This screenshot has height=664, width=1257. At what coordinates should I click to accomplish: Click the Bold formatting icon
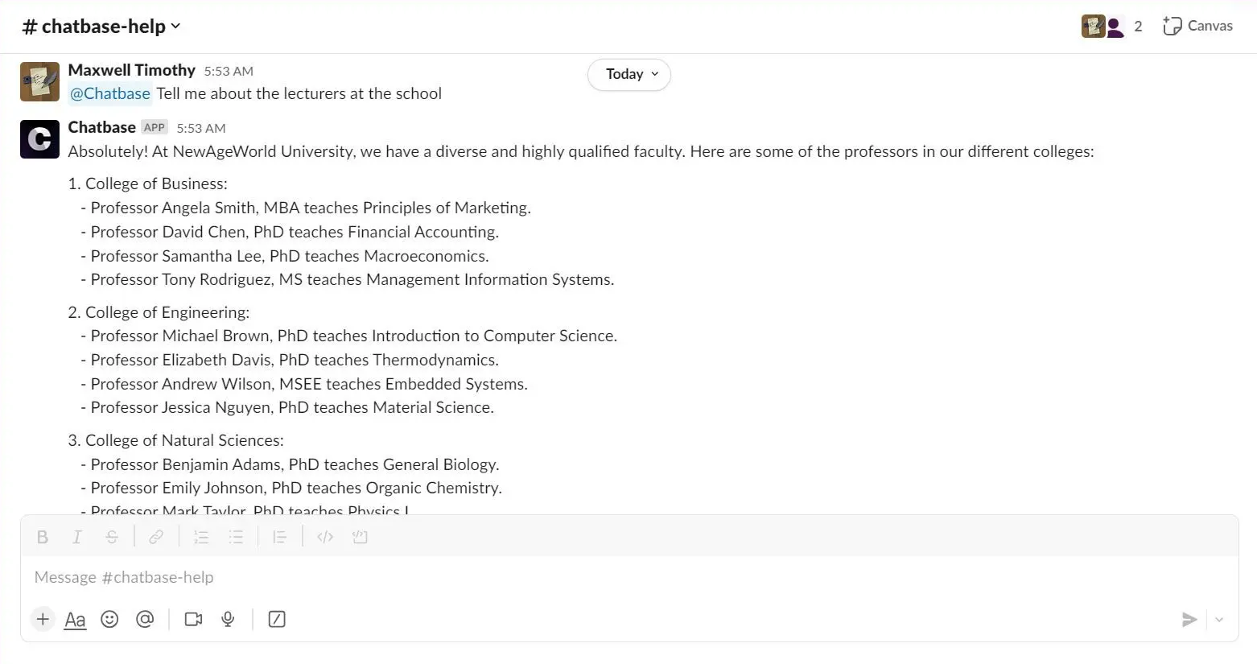43,537
